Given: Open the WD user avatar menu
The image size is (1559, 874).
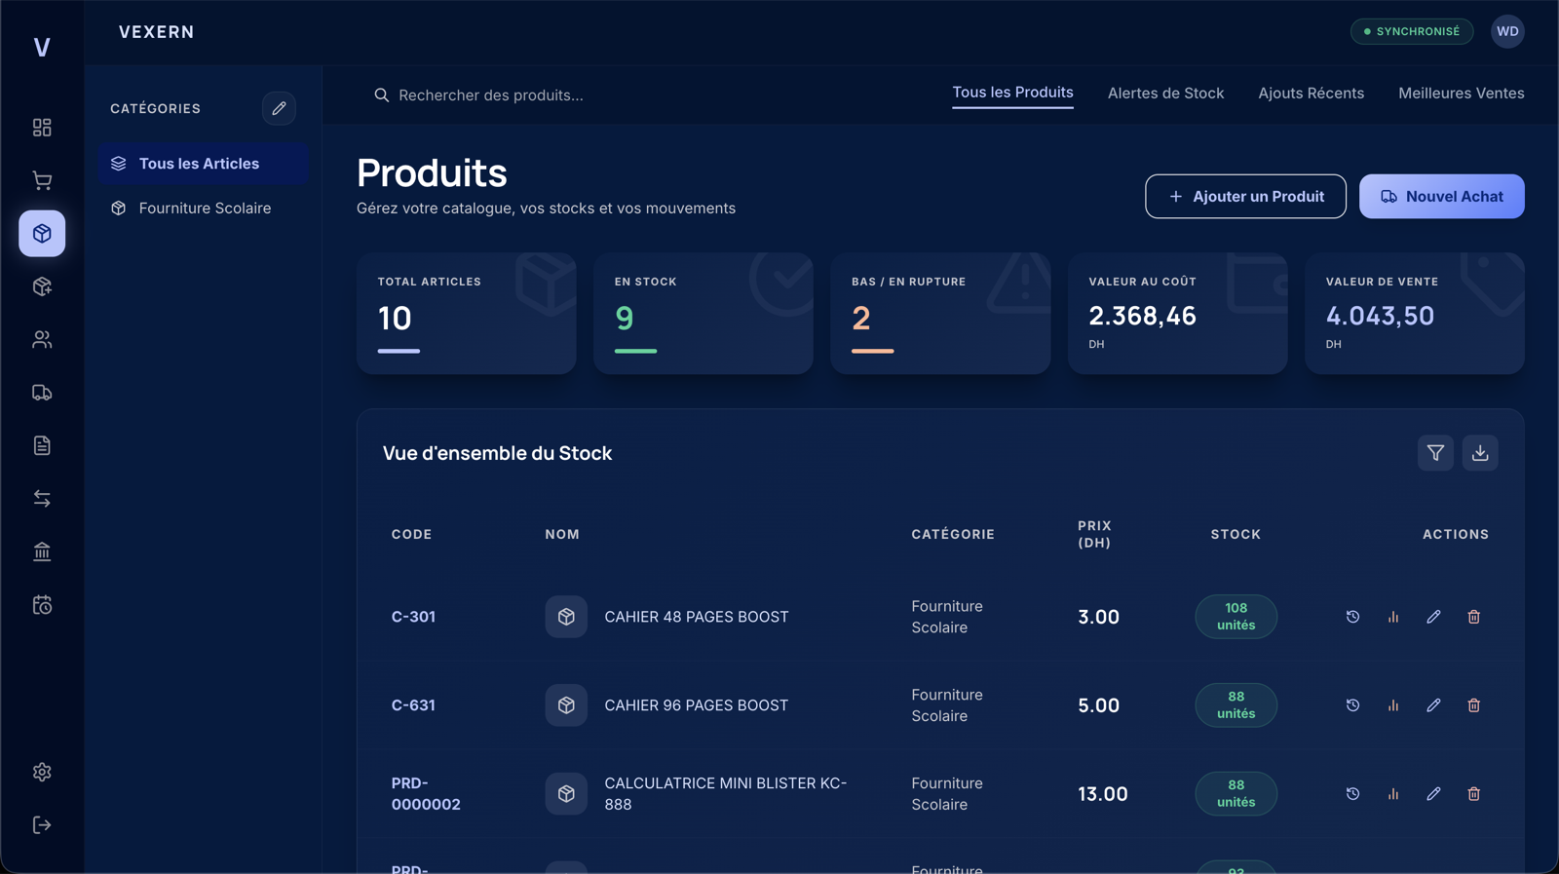Looking at the screenshot, I should click(x=1507, y=31).
